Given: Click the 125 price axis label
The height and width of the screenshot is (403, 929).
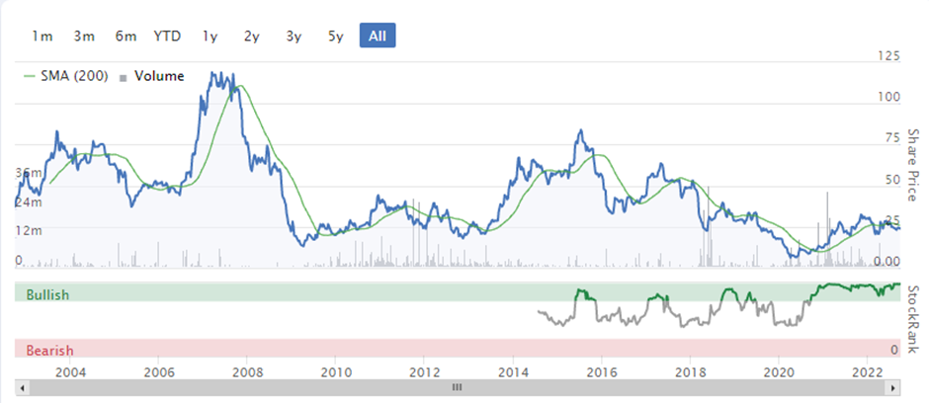Looking at the screenshot, I should [x=888, y=56].
